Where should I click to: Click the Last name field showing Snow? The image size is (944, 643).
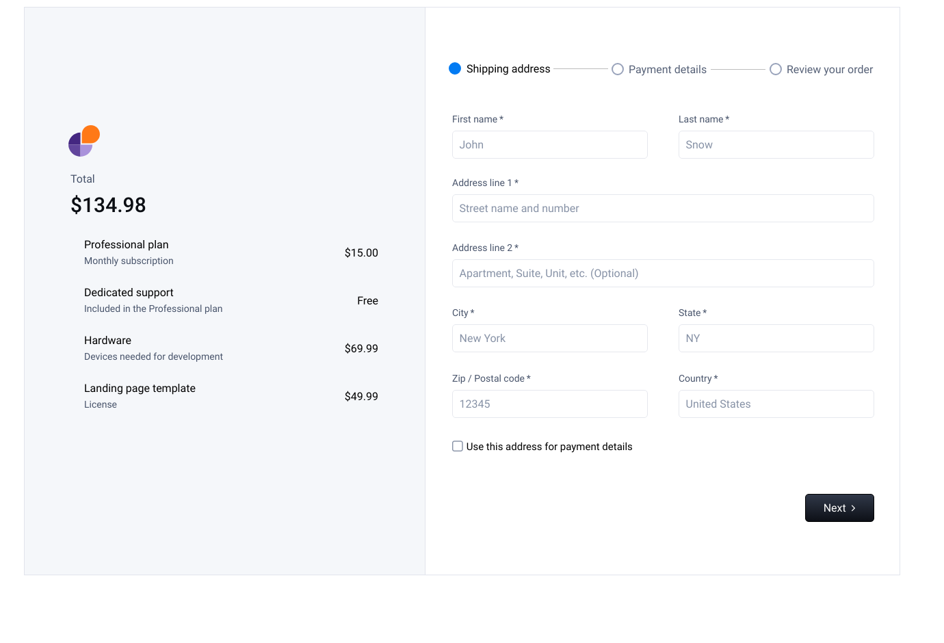point(776,144)
